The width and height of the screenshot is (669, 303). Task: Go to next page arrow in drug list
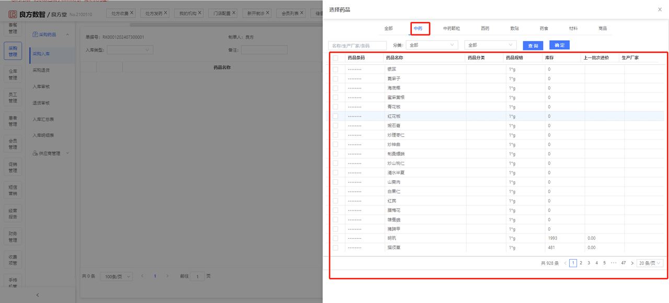(x=632, y=263)
